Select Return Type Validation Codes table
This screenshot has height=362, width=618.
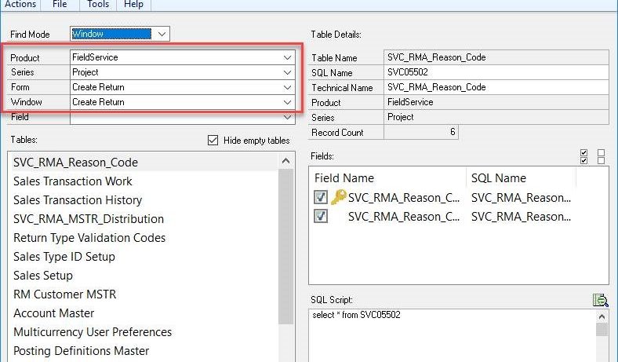point(89,238)
